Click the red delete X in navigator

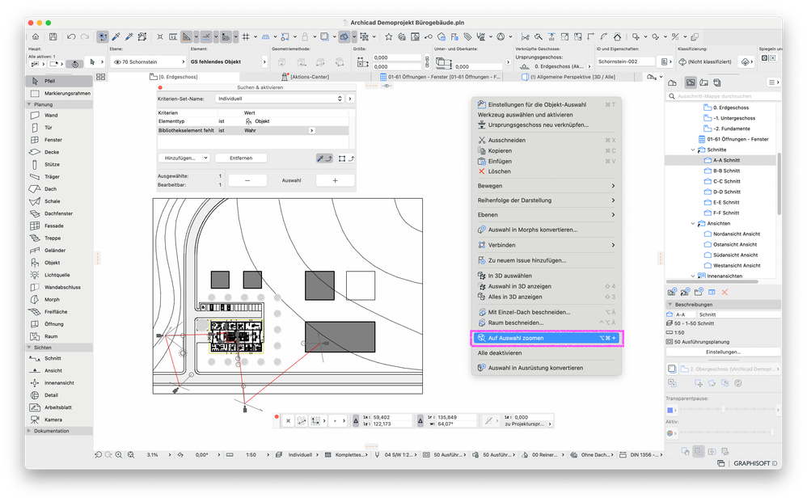(x=725, y=292)
